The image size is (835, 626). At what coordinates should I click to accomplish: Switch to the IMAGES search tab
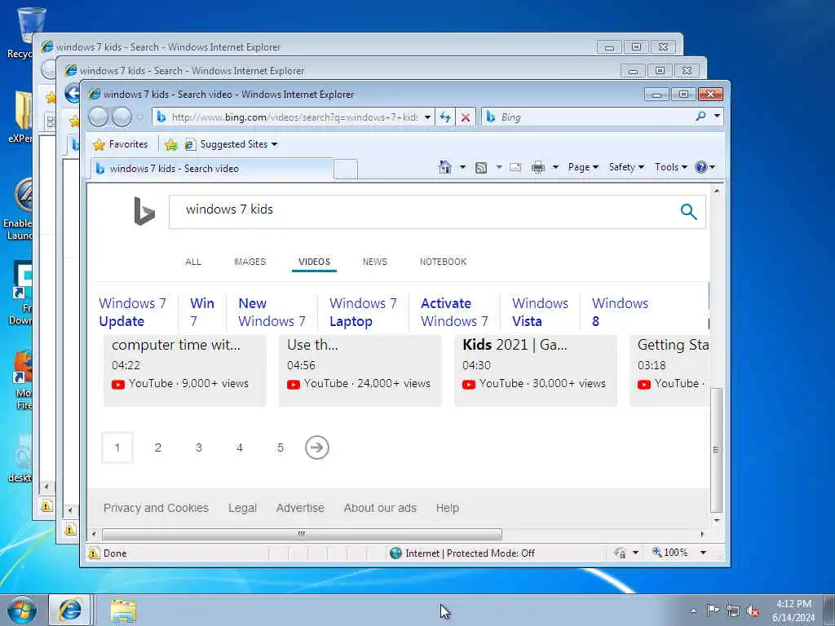click(x=250, y=262)
